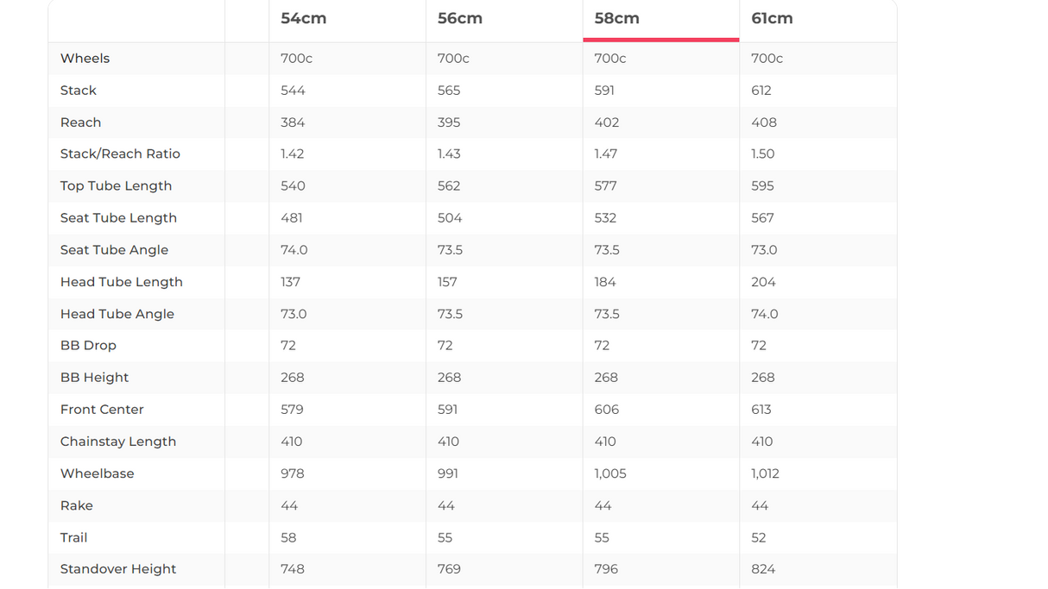1048x589 pixels.
Task: Click the highlighted 58cm size header
Action: click(x=616, y=18)
